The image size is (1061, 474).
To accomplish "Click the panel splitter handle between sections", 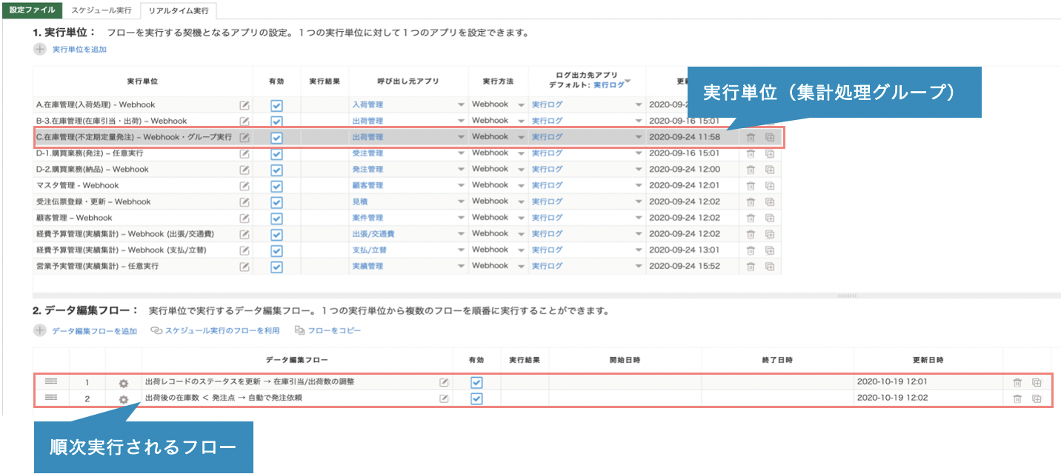I will [x=847, y=295].
